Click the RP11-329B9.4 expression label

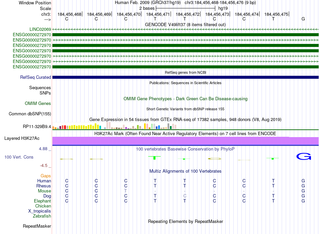[x=37, y=126]
